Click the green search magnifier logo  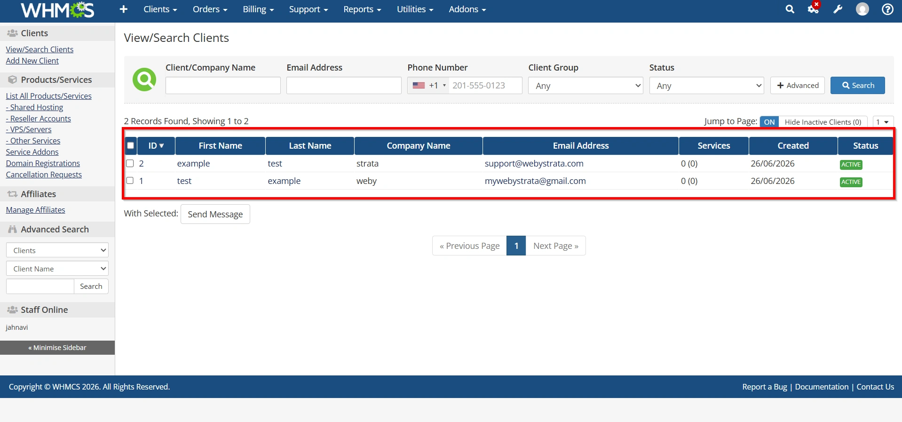coord(144,80)
